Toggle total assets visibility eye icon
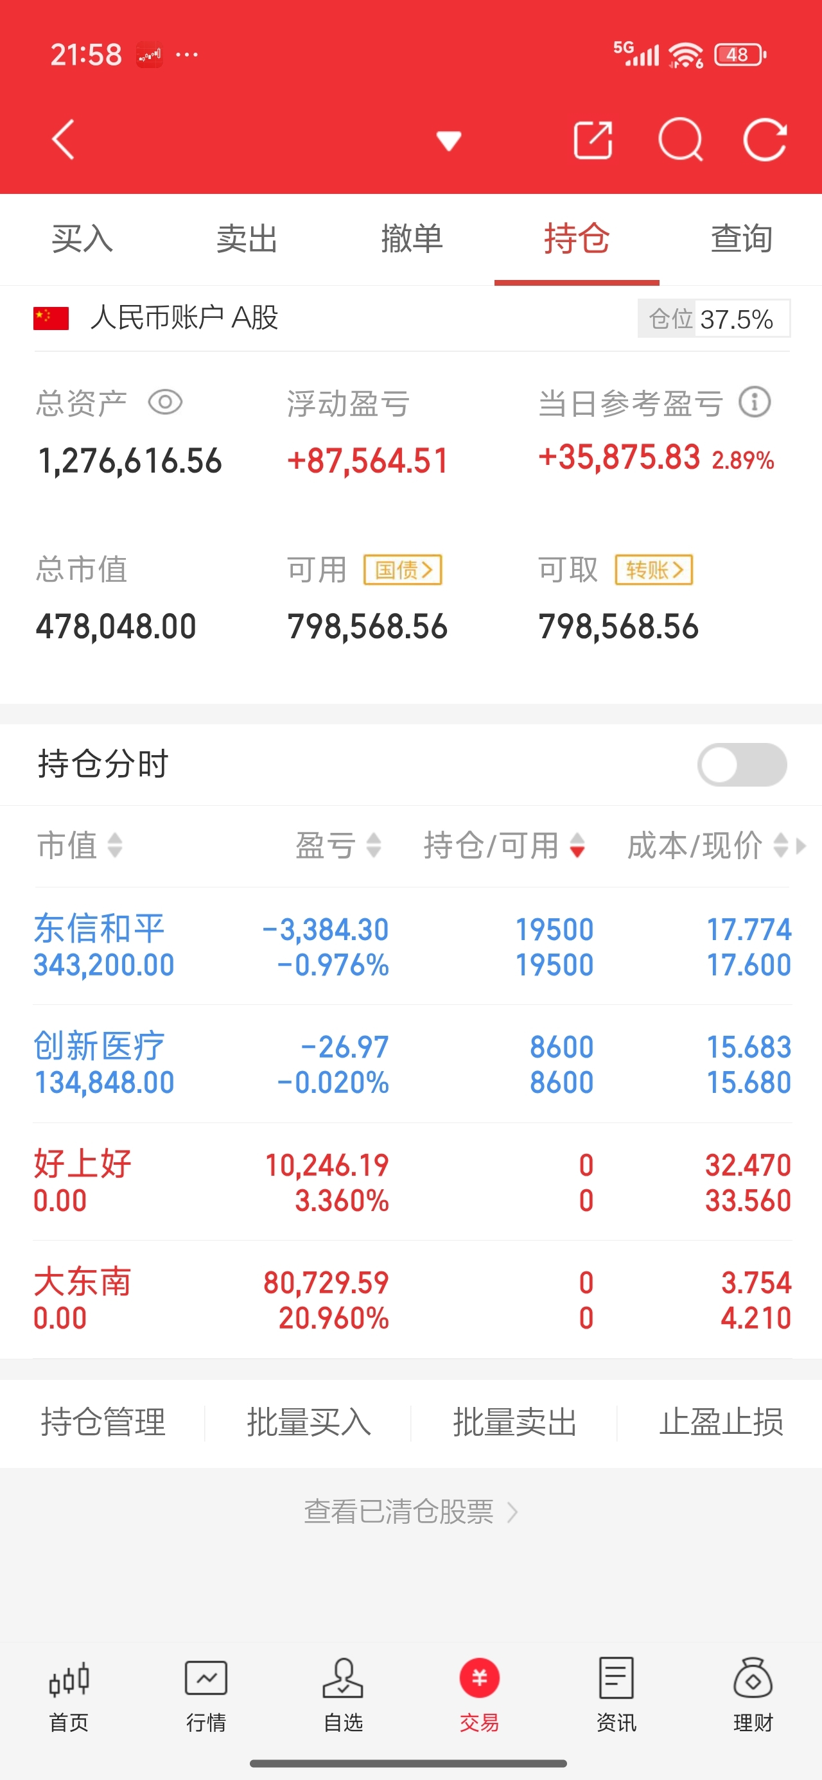 (x=165, y=402)
